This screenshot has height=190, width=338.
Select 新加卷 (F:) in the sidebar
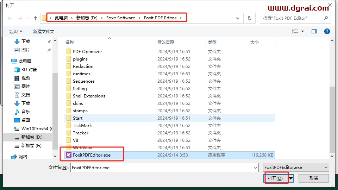click(x=31, y=146)
